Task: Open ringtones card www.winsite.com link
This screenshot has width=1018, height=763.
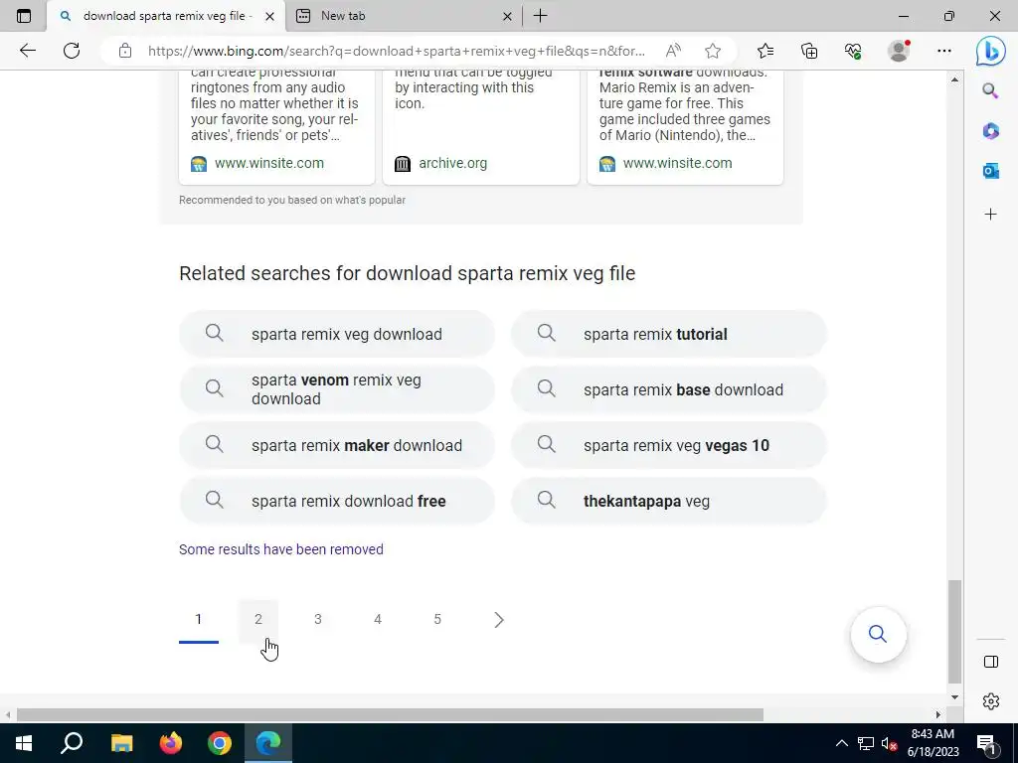Action: click(268, 164)
